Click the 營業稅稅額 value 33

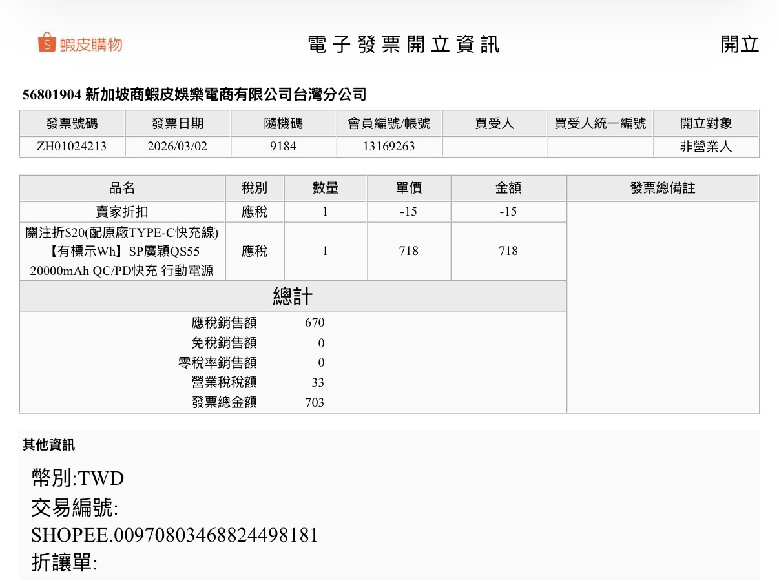coord(317,382)
